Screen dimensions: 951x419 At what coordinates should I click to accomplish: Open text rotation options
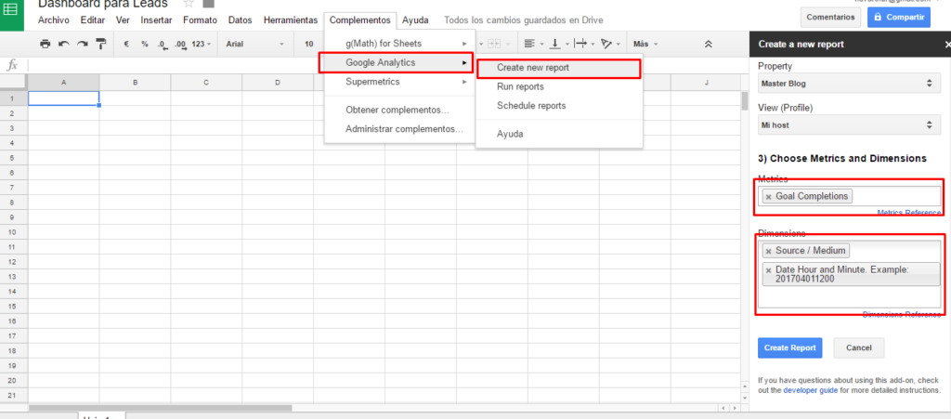[609, 44]
